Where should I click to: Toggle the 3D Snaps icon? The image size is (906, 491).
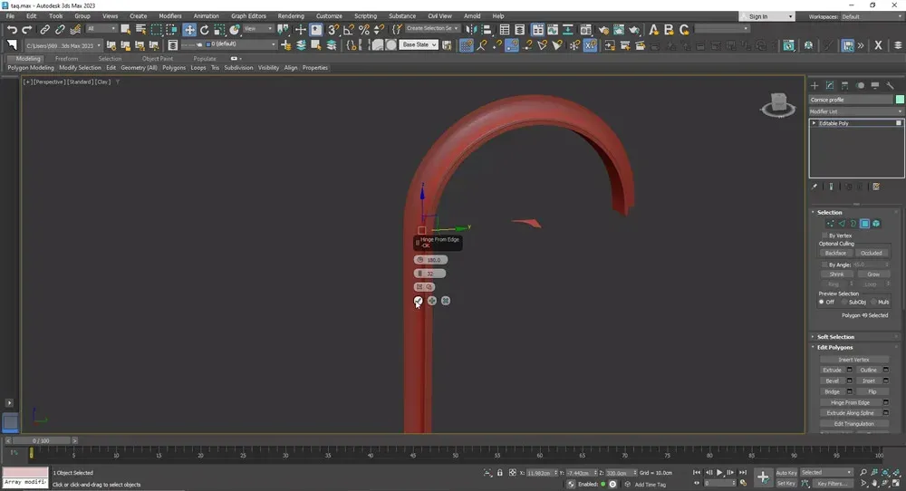click(x=333, y=30)
